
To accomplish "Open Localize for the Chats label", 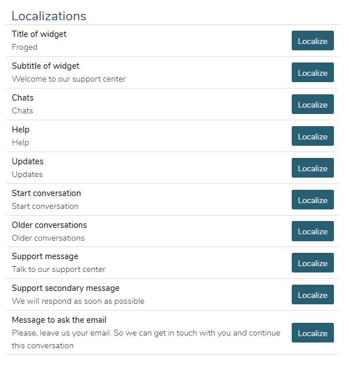I will click(313, 104).
